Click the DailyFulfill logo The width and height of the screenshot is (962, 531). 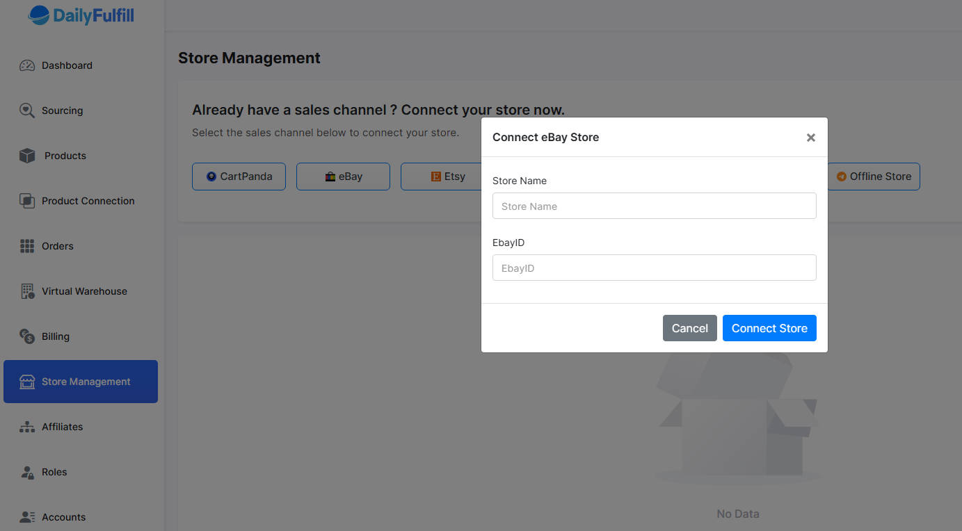point(81,15)
